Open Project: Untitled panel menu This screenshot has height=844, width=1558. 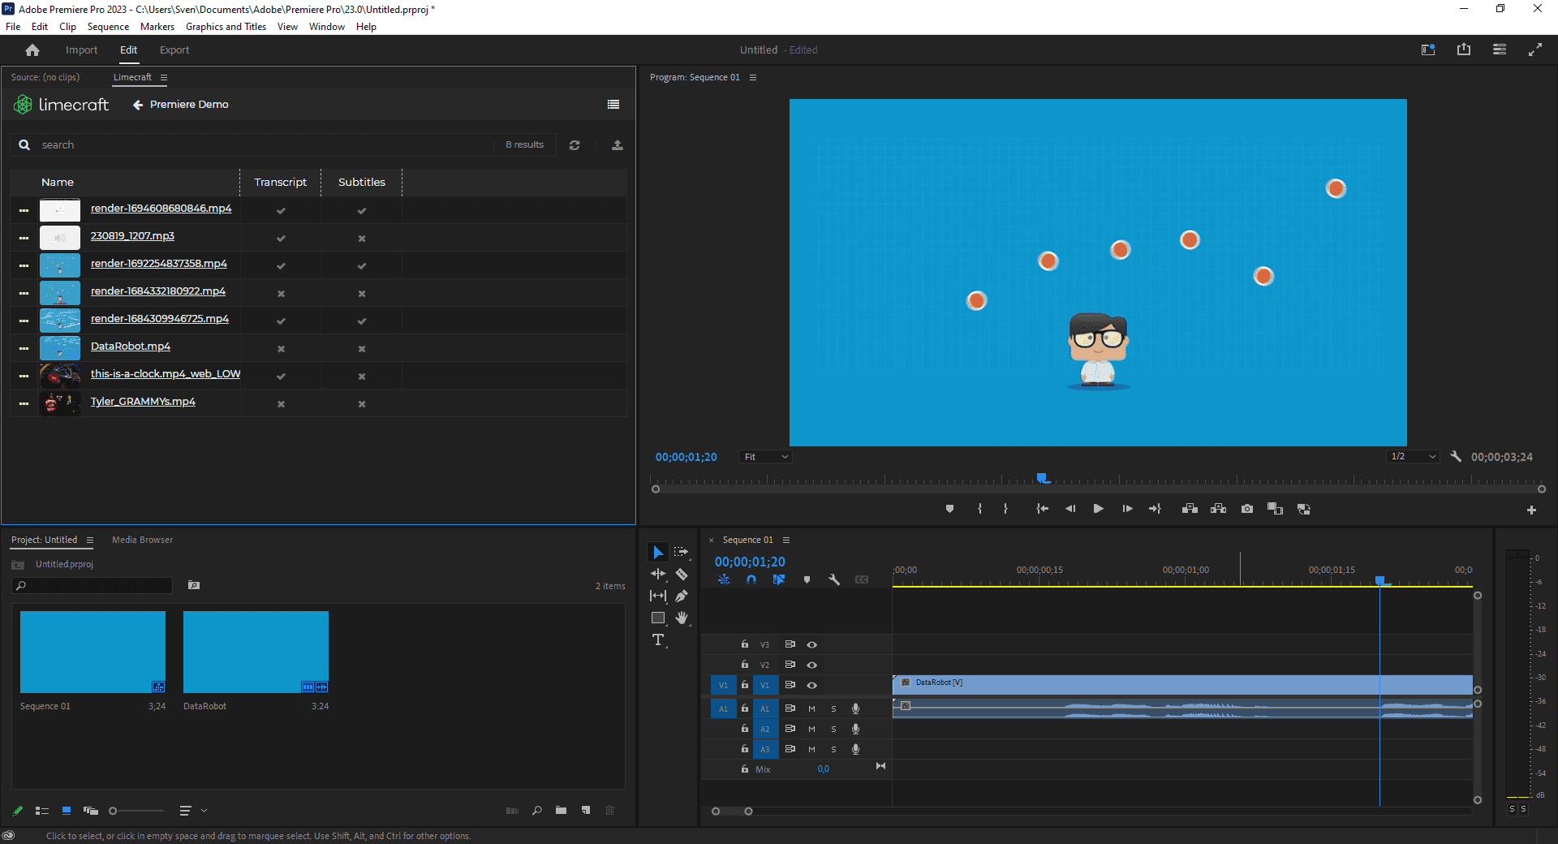[89, 540]
